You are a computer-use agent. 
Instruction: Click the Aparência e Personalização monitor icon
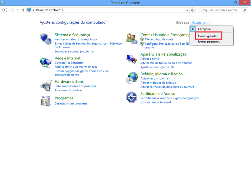coord(132,59)
